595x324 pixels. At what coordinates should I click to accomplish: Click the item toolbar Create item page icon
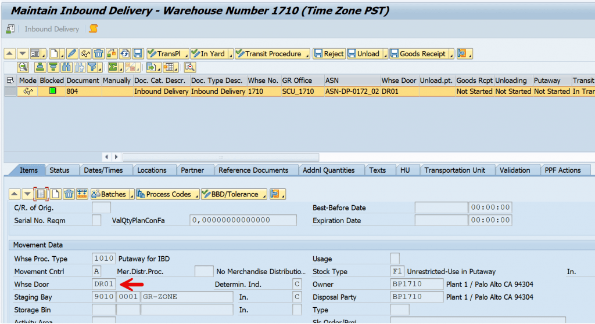[x=55, y=194]
